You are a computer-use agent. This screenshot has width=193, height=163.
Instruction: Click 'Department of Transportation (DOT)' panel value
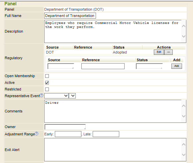[x=74, y=10]
